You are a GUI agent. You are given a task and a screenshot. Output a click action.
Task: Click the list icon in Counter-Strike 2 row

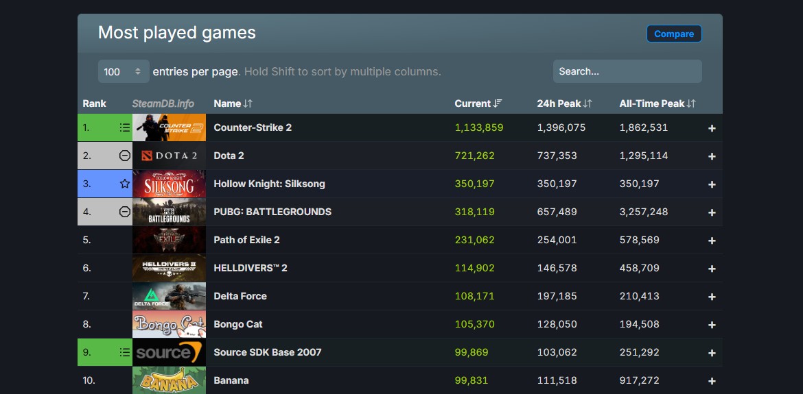pyautogui.click(x=124, y=127)
